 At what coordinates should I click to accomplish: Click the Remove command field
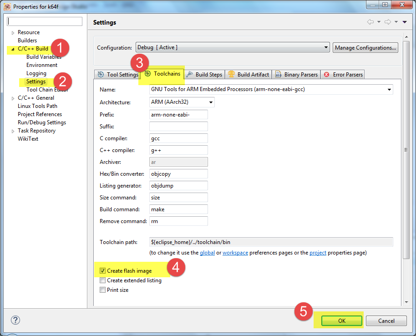(x=178, y=221)
